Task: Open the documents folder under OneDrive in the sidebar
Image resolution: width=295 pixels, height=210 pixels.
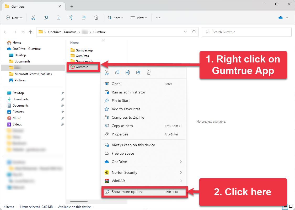Action: (x=20, y=61)
